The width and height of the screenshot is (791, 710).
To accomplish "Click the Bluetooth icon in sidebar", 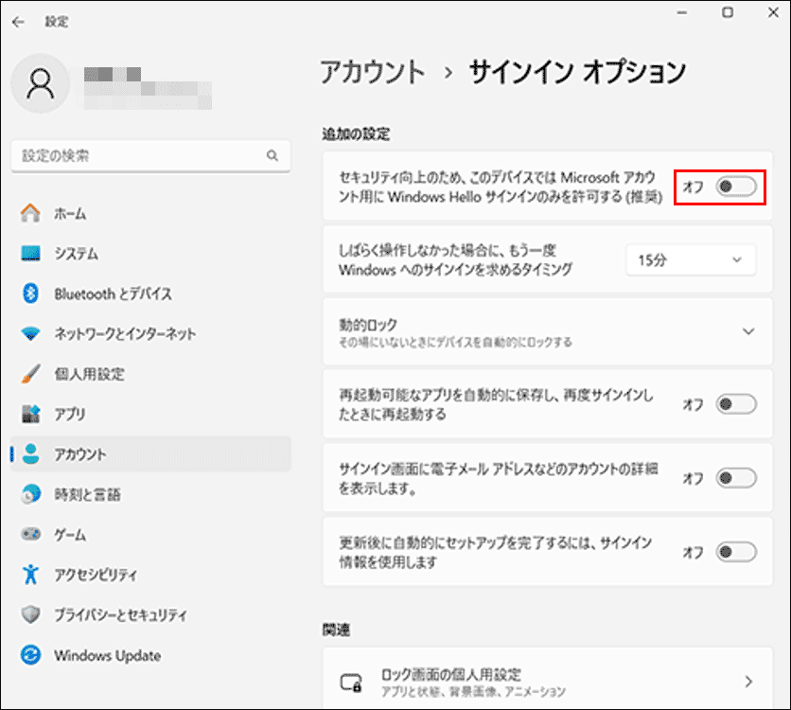I will pyautogui.click(x=31, y=293).
